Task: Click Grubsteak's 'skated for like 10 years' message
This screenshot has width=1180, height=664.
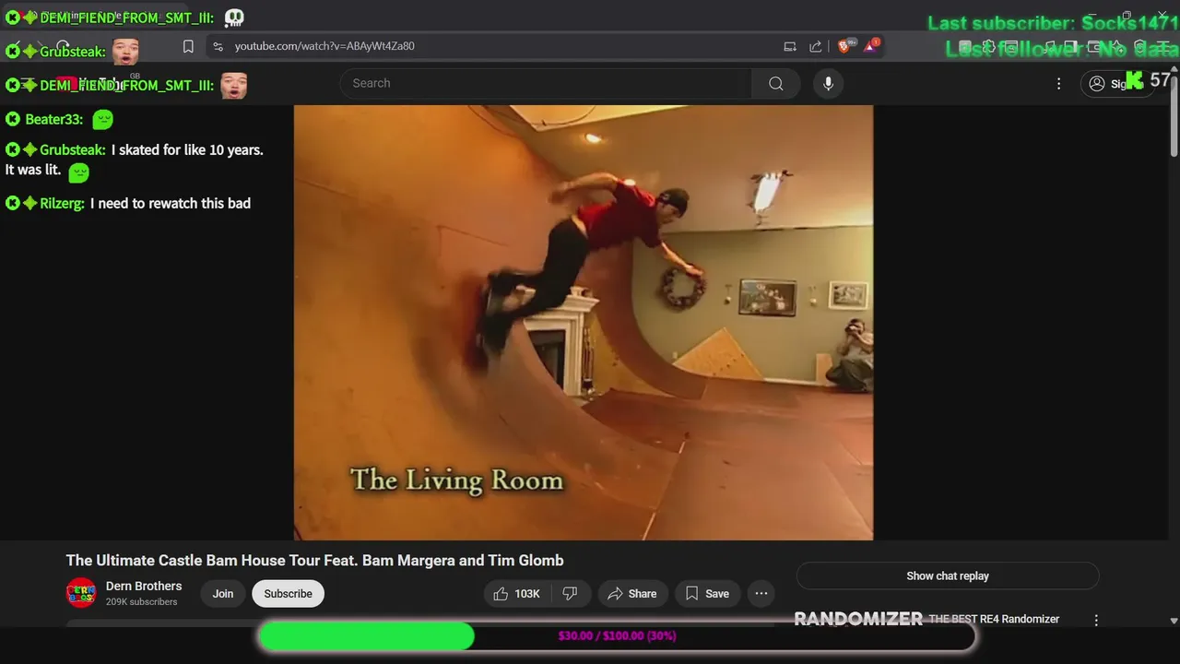Action: 135,160
